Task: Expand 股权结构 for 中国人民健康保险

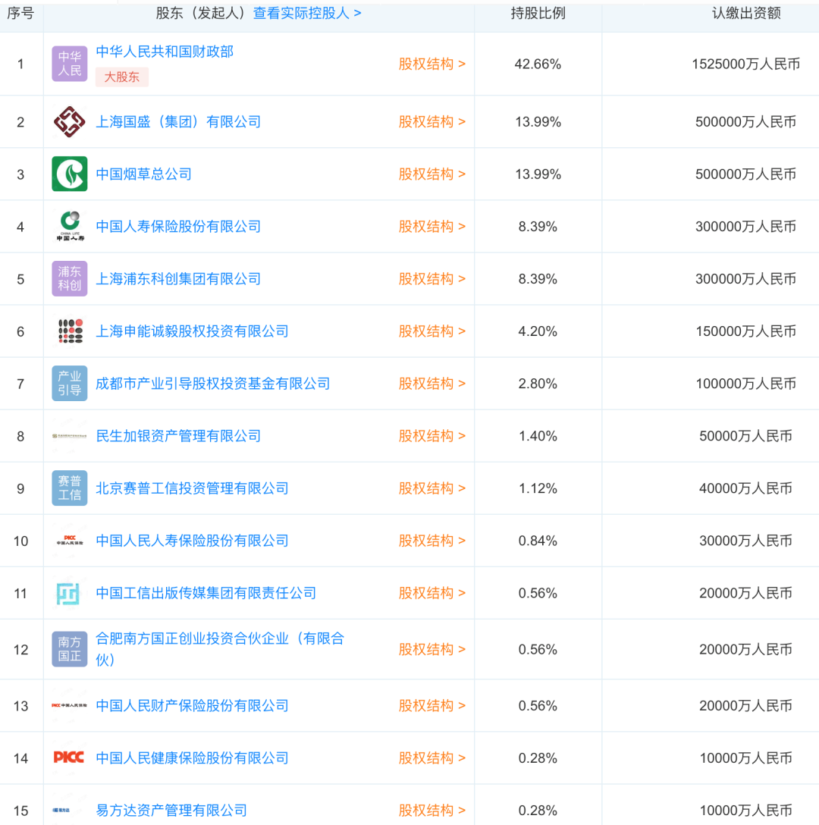Action: pyautogui.click(x=432, y=758)
